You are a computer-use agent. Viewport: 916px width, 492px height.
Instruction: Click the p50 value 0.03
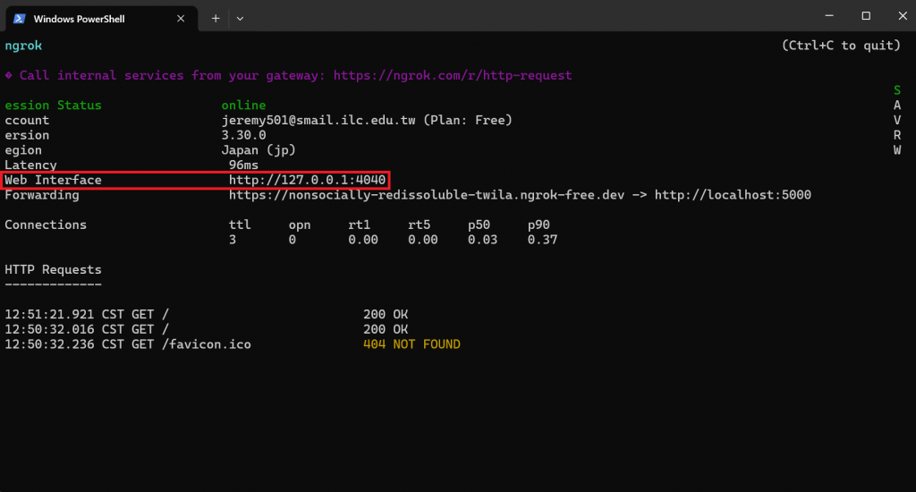point(482,240)
